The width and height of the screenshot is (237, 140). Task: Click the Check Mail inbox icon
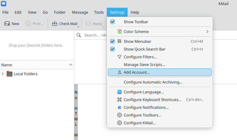(55, 24)
